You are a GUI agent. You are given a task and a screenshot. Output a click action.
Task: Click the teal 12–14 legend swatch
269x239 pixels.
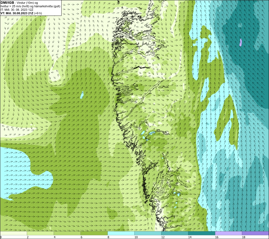coord(175,233)
